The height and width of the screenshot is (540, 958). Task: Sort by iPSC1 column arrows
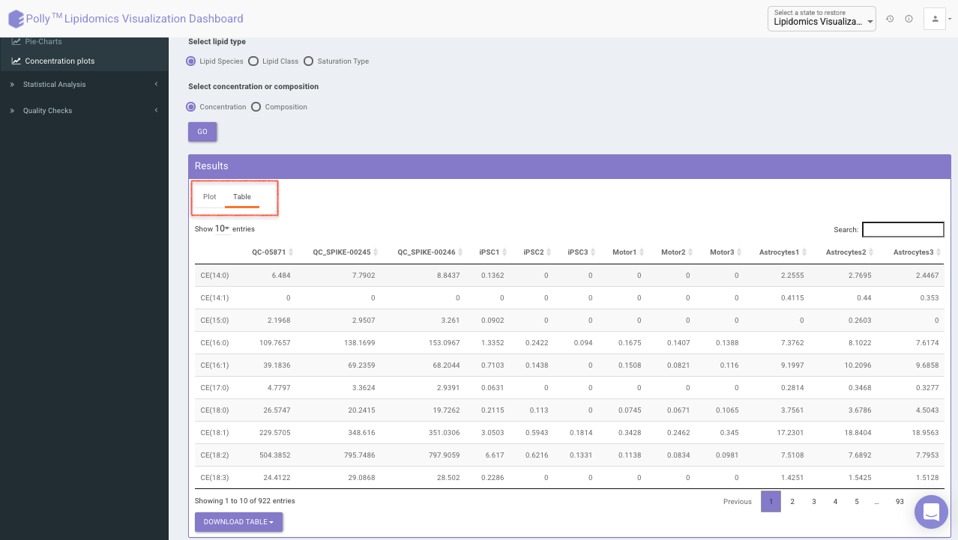[x=504, y=252]
